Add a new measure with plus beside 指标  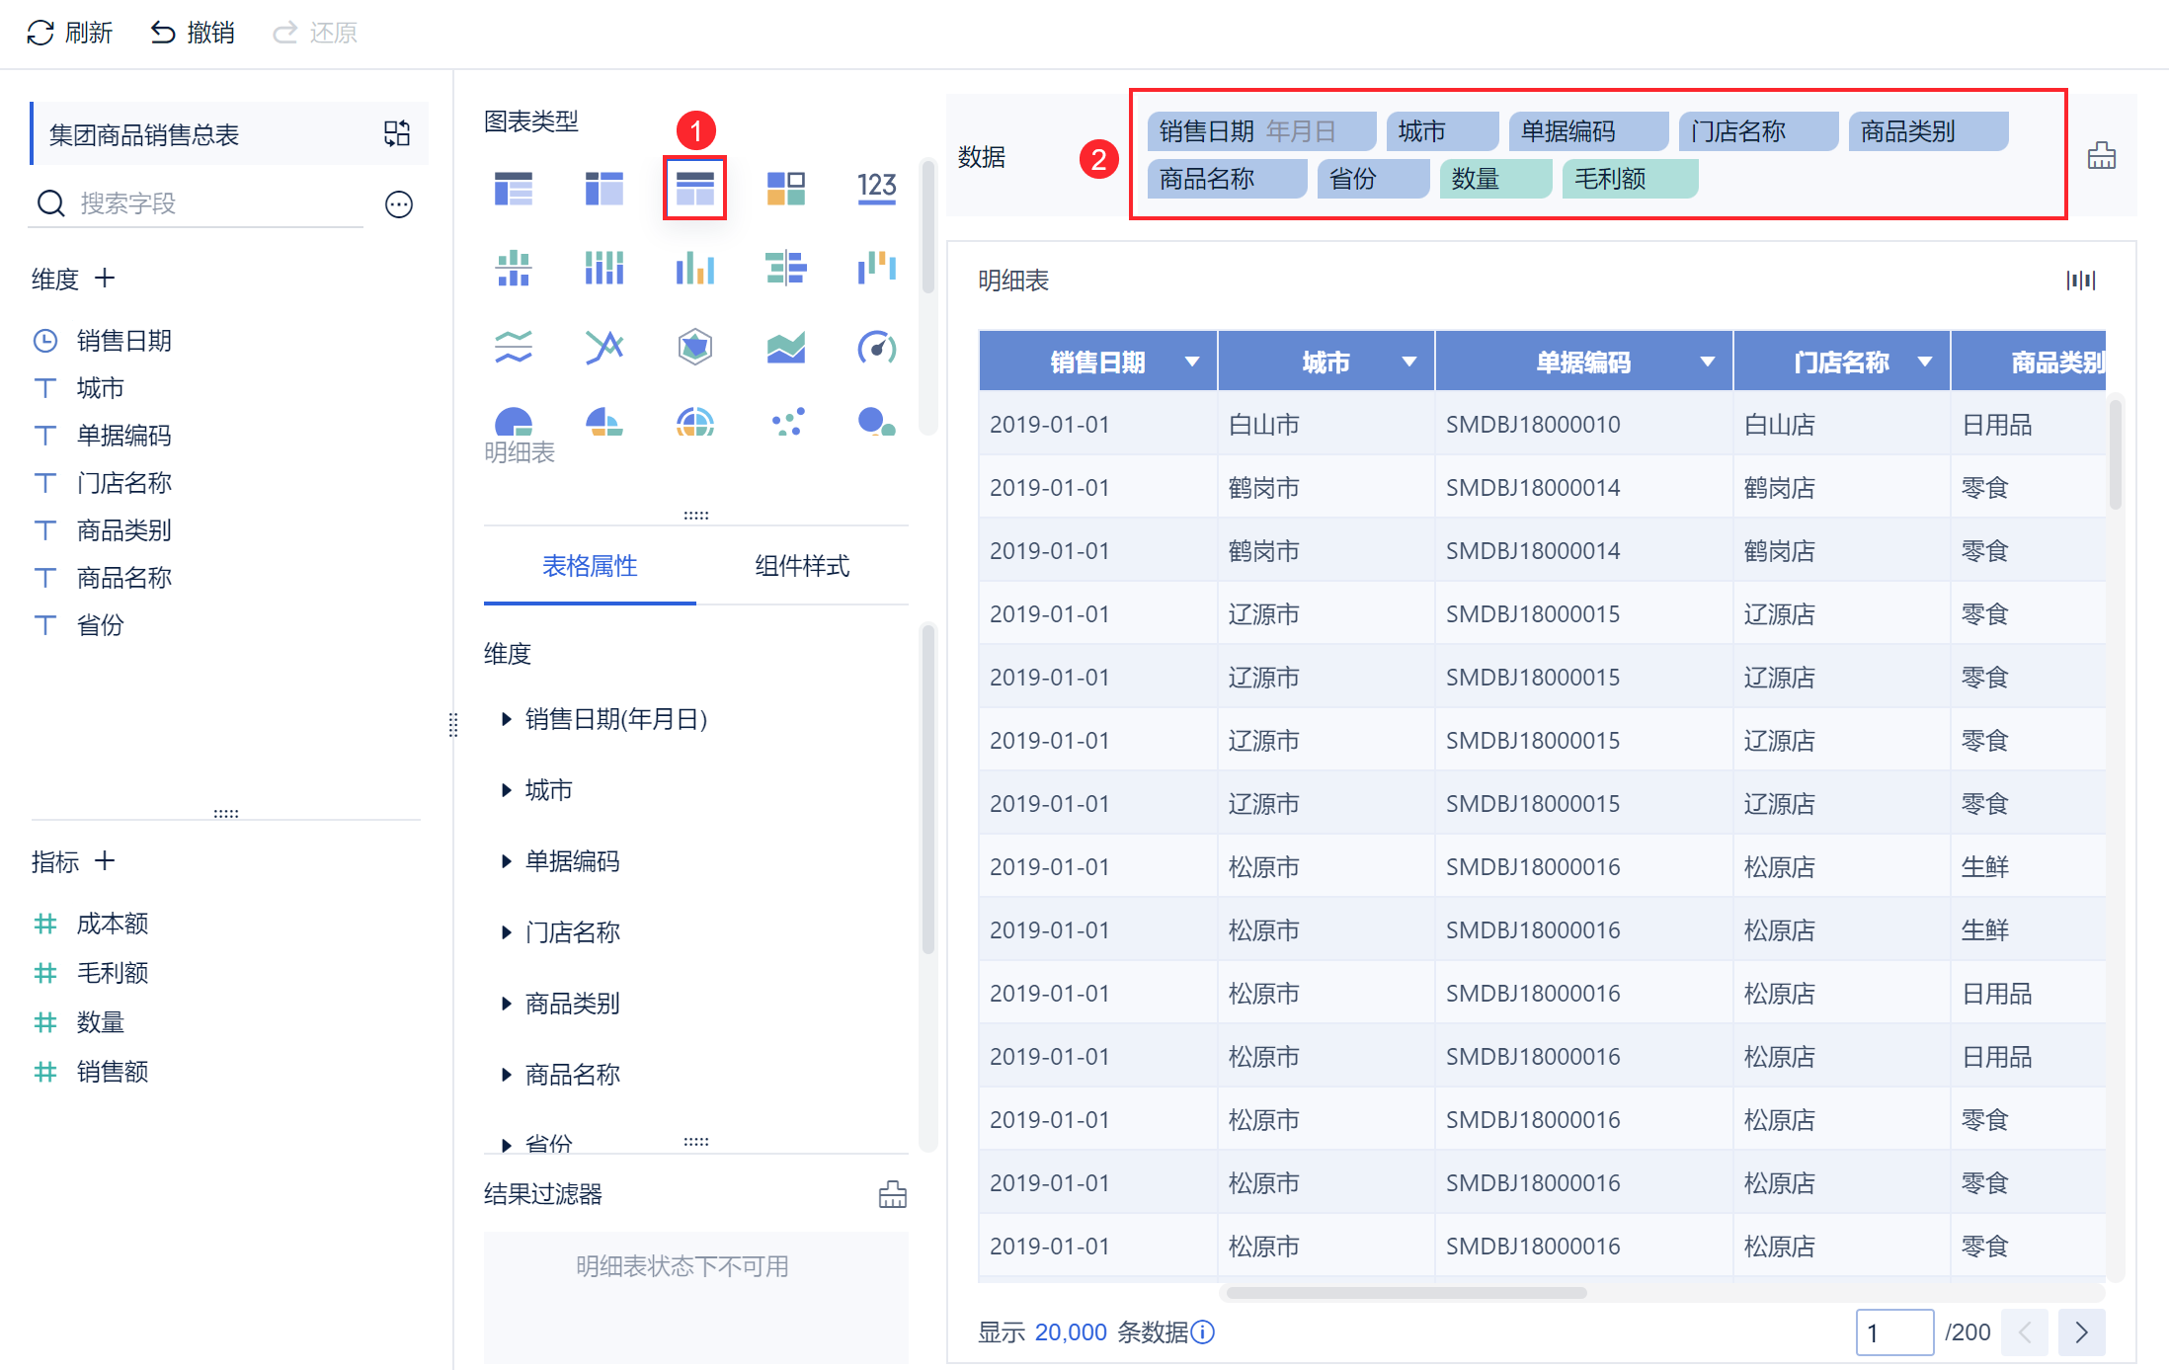105,861
